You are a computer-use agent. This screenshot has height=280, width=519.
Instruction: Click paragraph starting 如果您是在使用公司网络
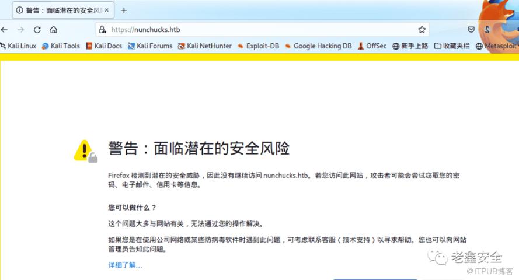(287, 244)
